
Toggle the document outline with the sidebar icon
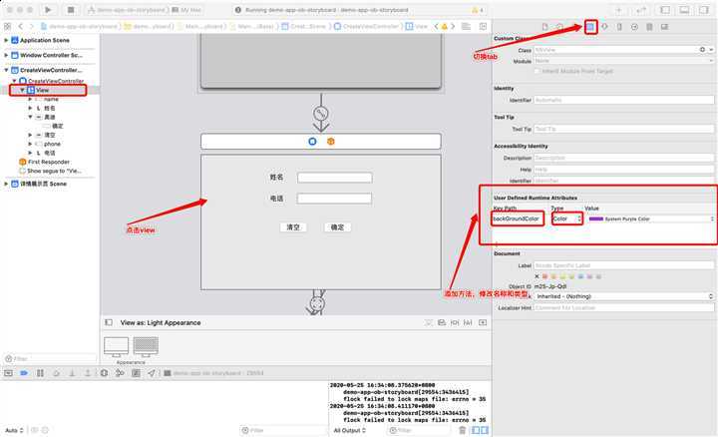click(x=109, y=323)
